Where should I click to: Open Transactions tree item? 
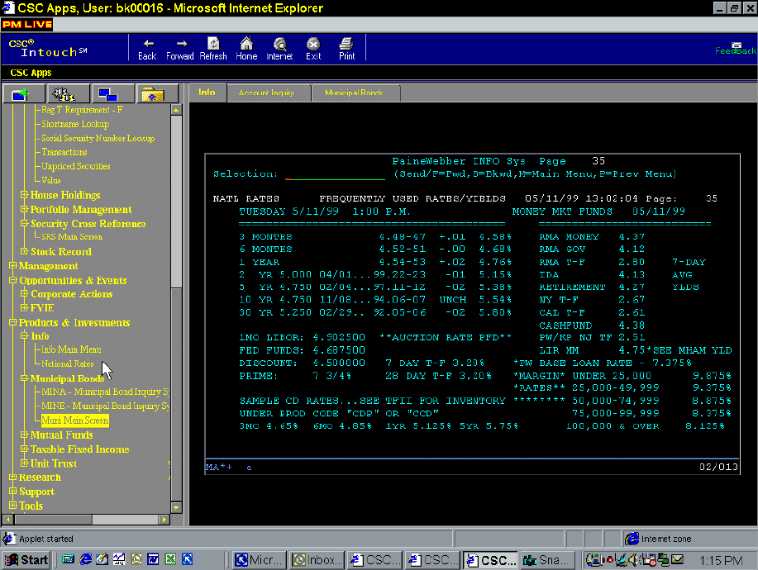[64, 152]
